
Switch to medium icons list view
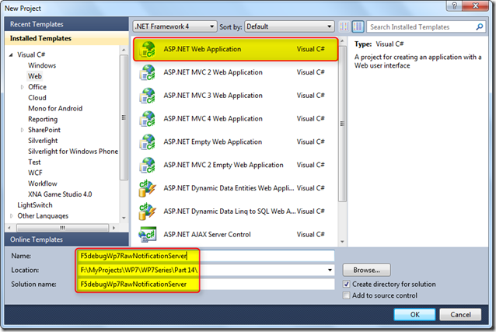358,26
